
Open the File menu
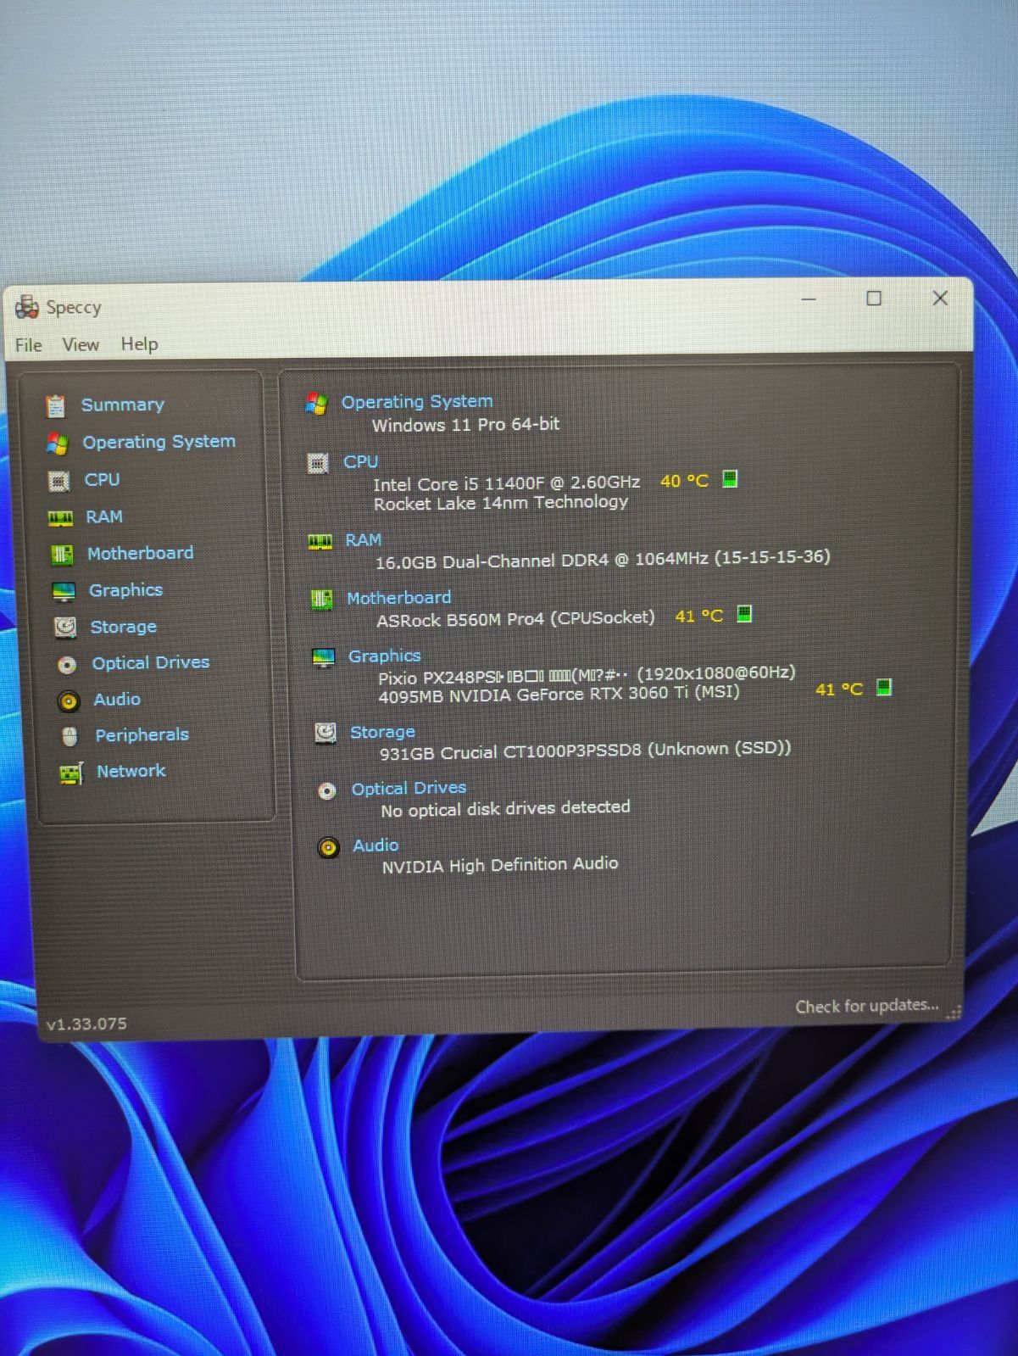(x=28, y=345)
